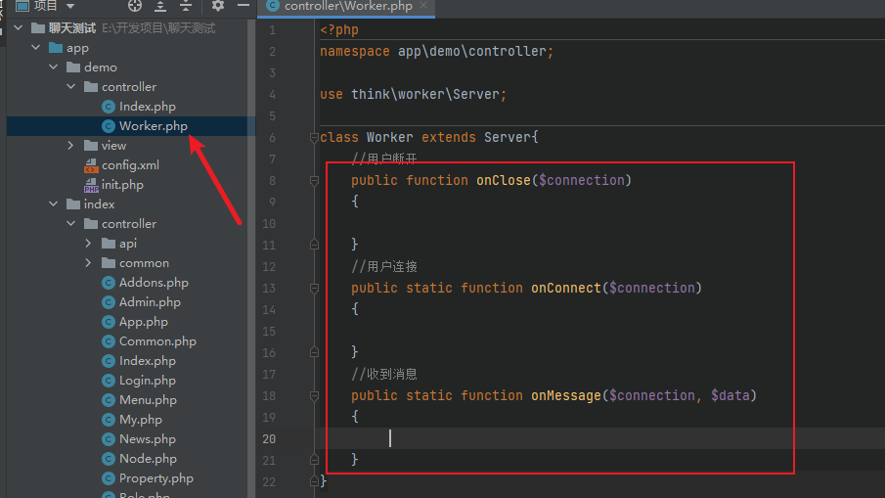Open Common.php file
Image resolution: width=885 pixels, height=498 pixels.
[157, 341]
